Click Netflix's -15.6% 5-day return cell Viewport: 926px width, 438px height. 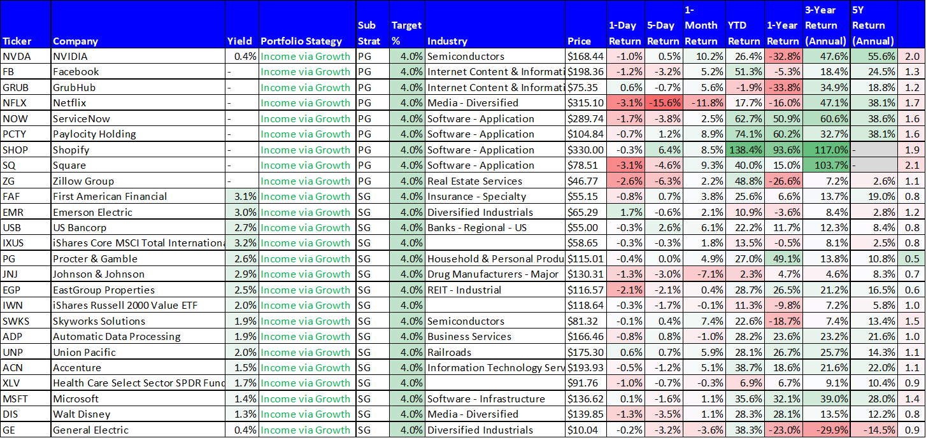pos(664,103)
